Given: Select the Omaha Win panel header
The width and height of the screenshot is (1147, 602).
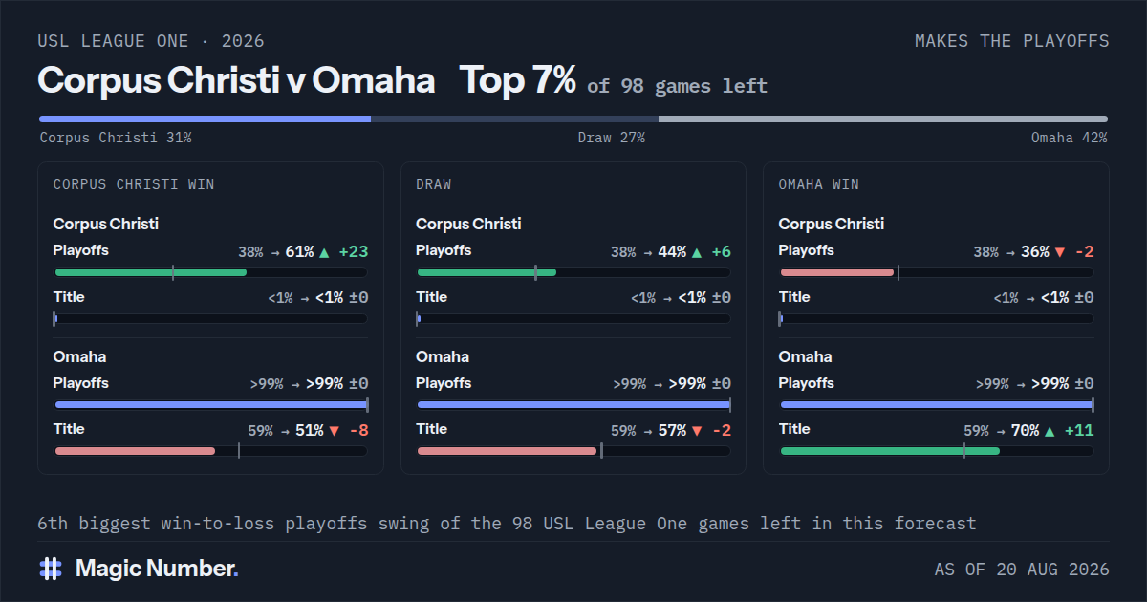Looking at the screenshot, I should [x=819, y=184].
